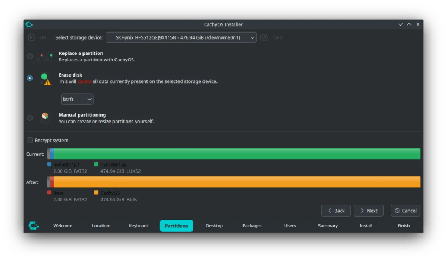This screenshot has height=261, width=447.
Task: Cancel the installation
Action: (x=405, y=211)
